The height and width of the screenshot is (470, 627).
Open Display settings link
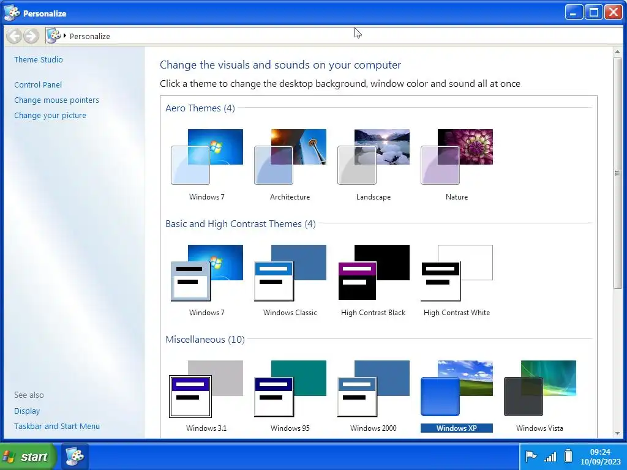(x=27, y=411)
